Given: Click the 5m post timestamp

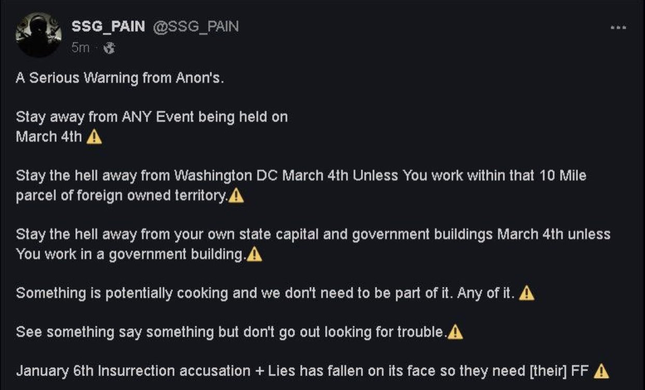Looking at the screenshot, I should 80,48.
